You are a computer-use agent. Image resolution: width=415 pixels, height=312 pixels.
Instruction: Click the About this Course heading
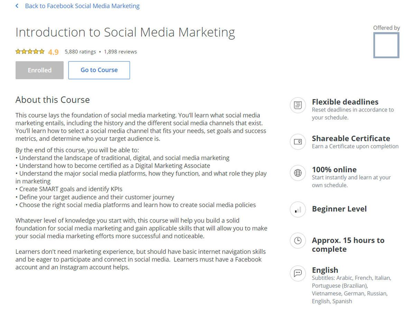coord(53,100)
